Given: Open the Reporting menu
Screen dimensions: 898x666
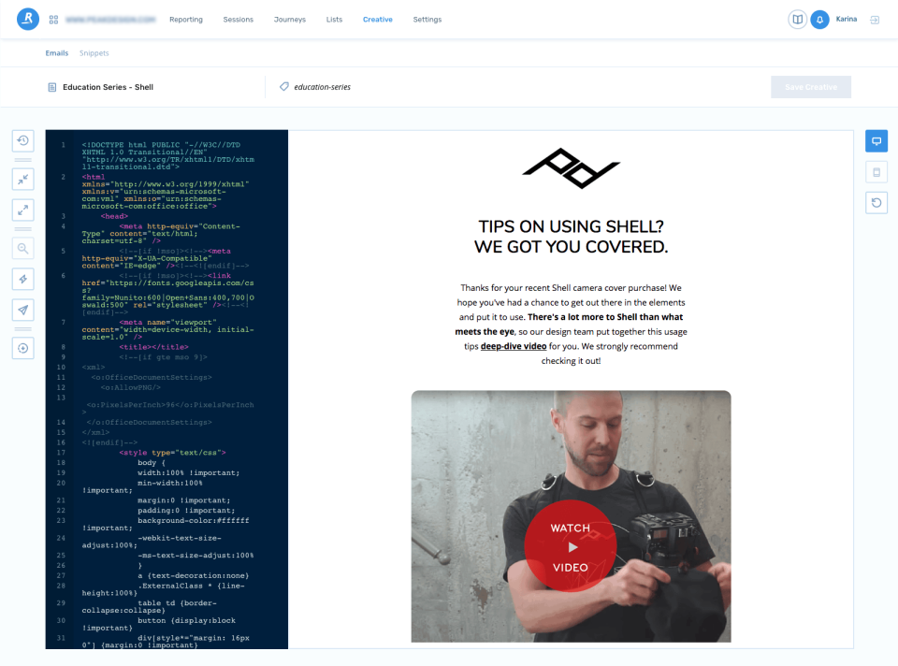Looking at the screenshot, I should click(186, 20).
